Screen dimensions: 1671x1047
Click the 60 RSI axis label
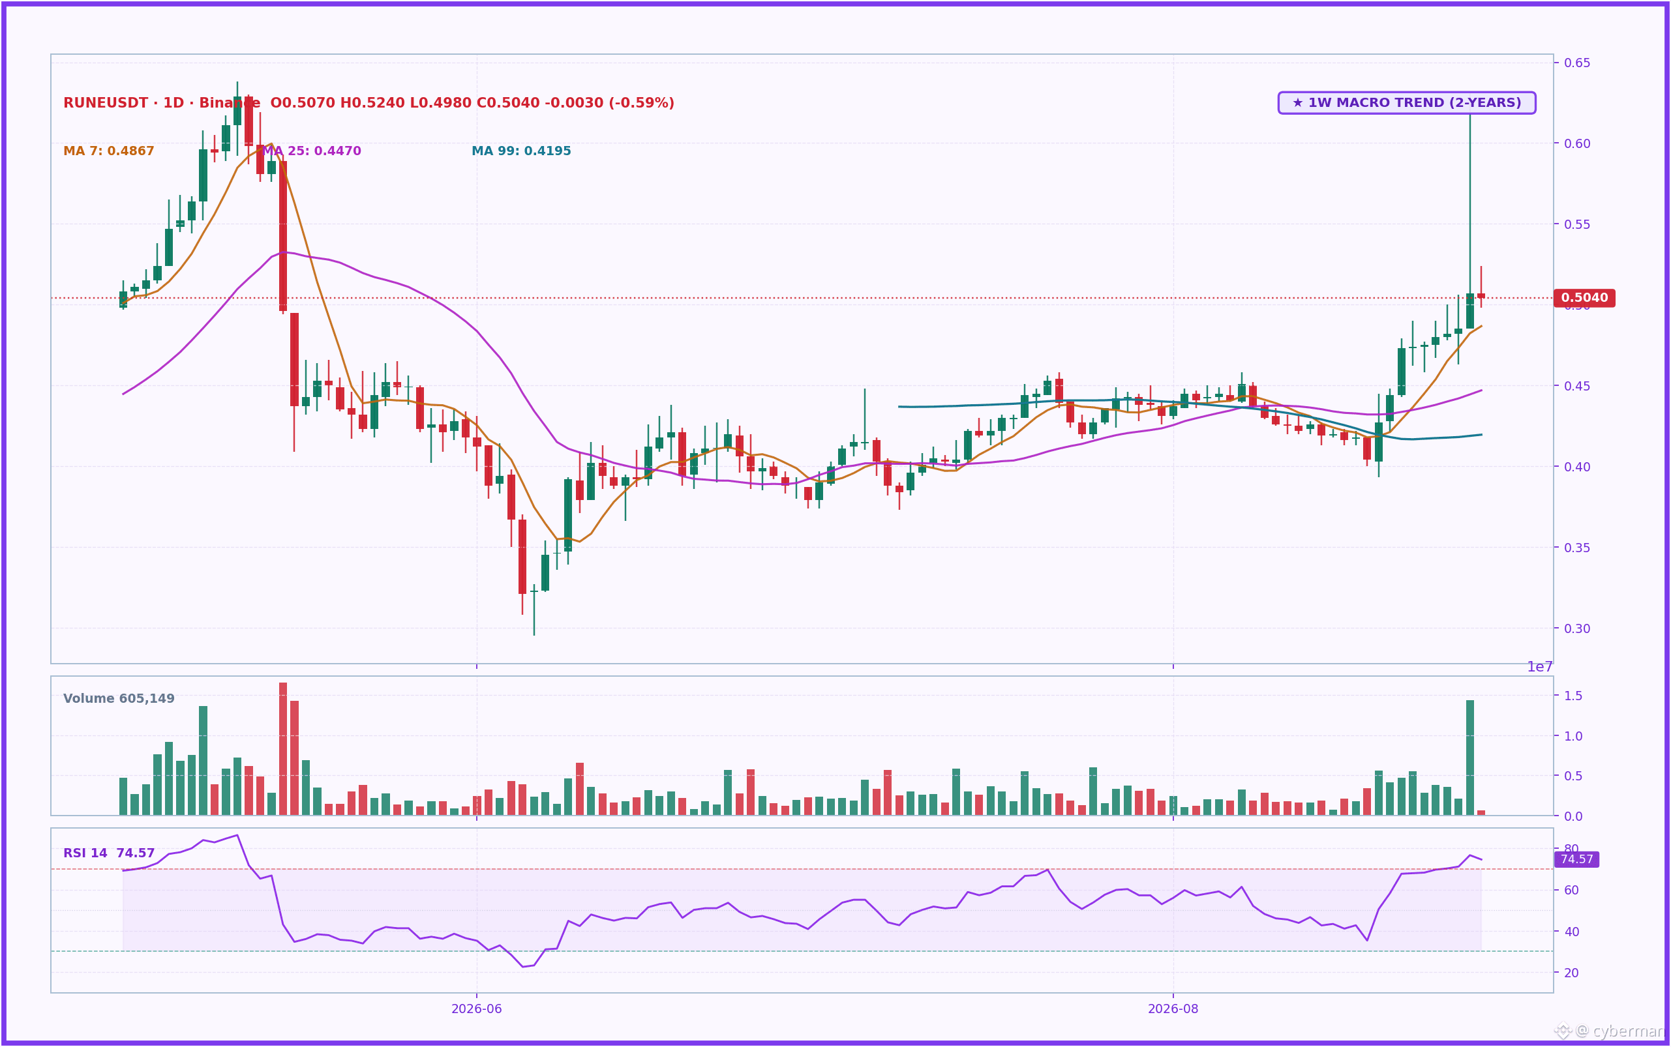coord(1572,890)
